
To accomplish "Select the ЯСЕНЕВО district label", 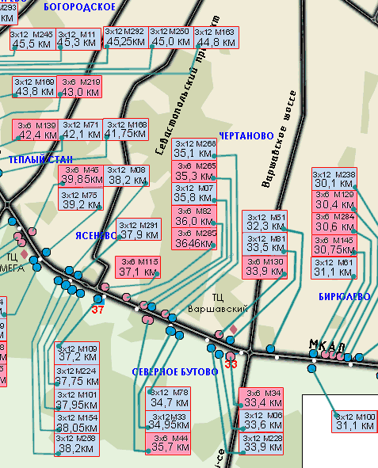I will coord(96,235).
